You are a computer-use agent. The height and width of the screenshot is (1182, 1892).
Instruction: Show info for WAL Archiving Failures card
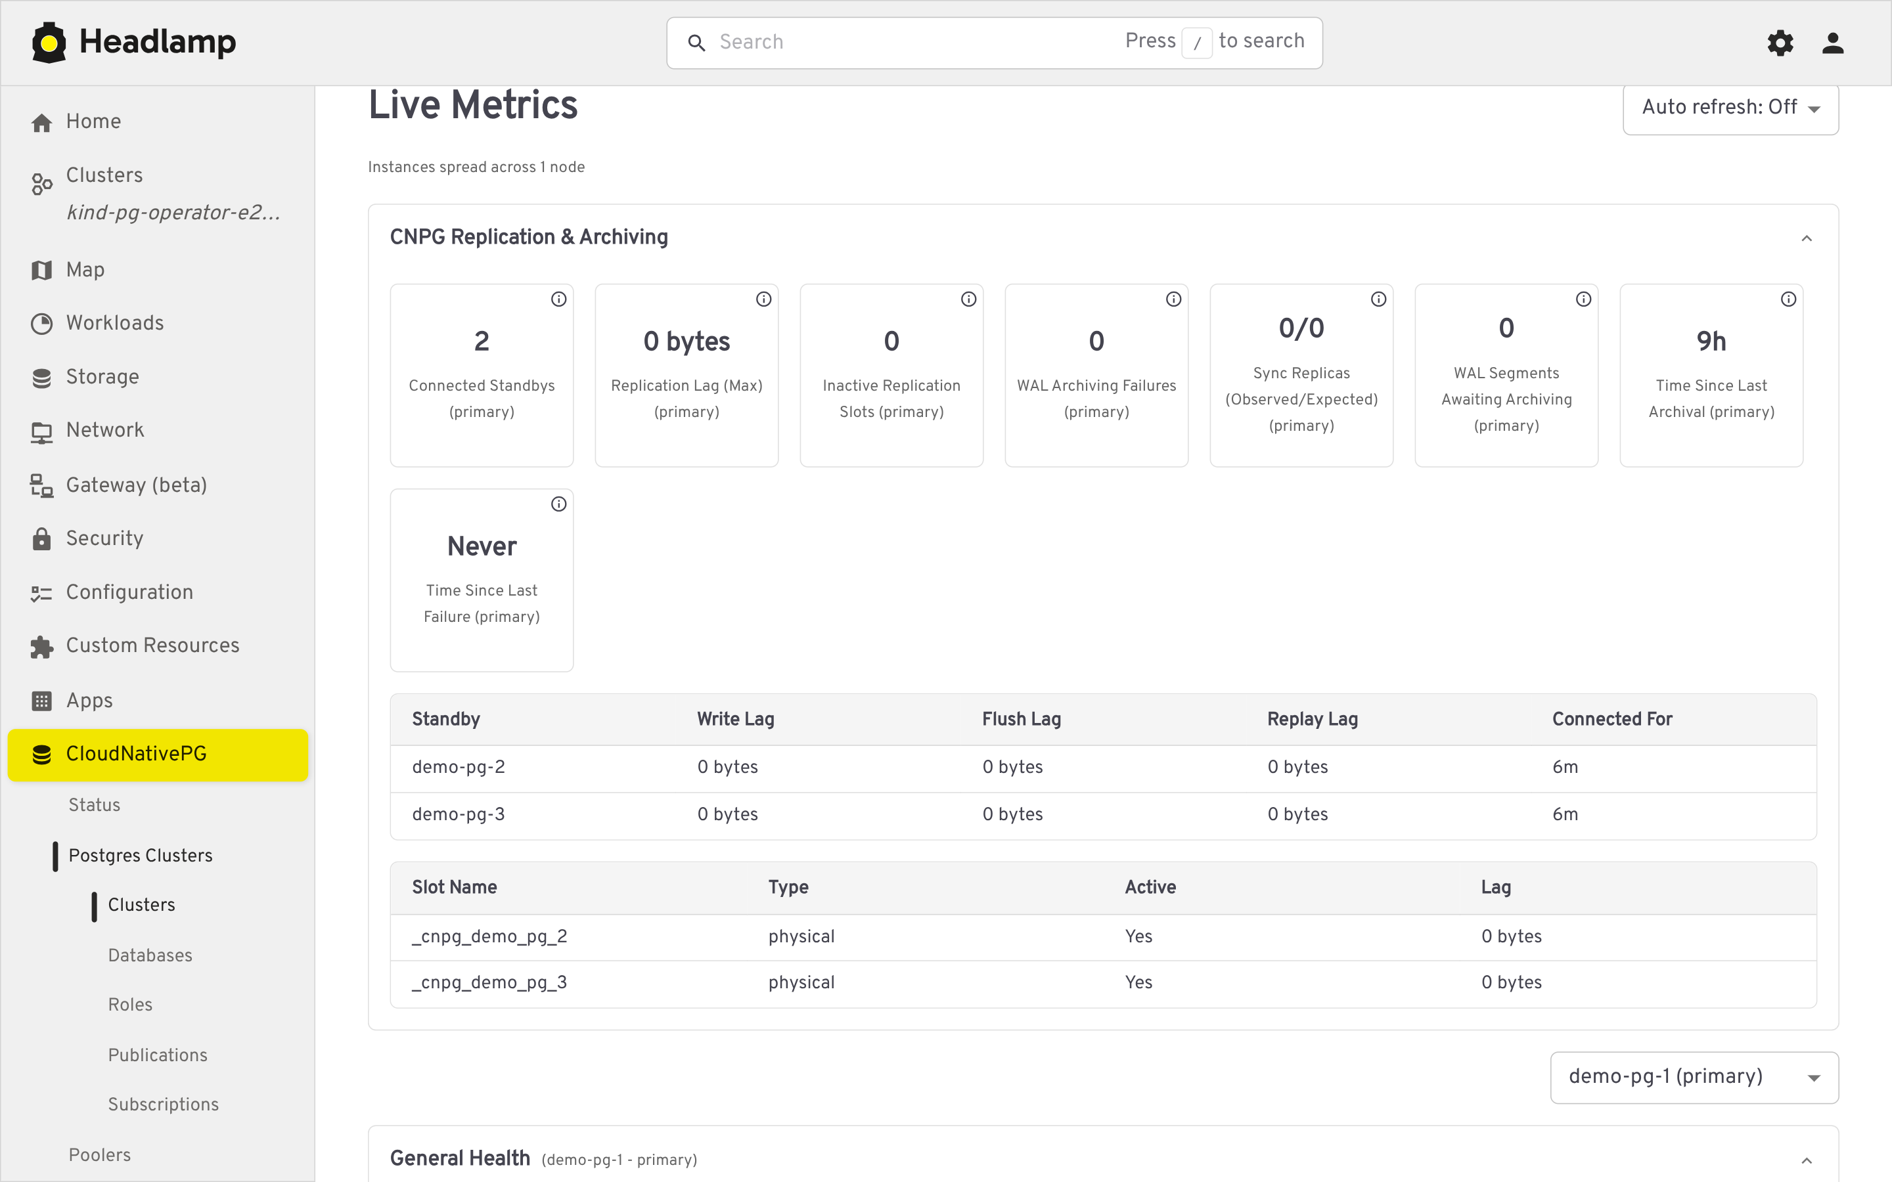click(1173, 299)
